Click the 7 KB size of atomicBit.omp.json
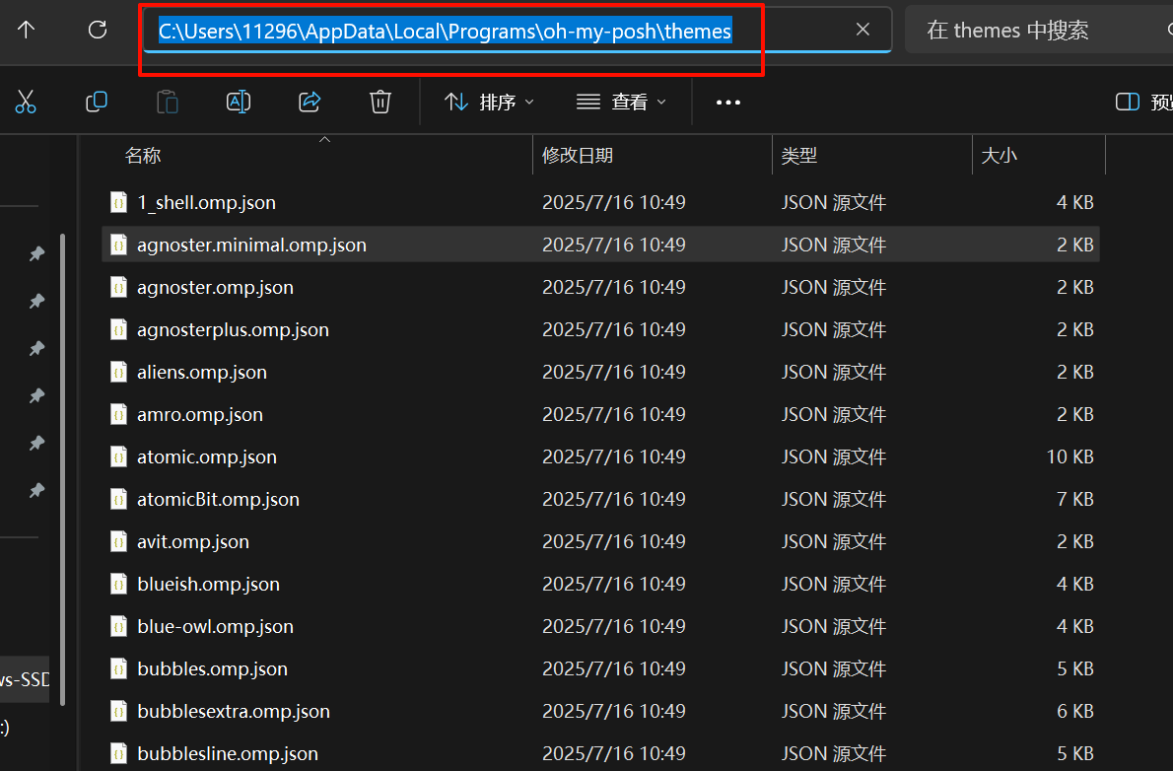The width and height of the screenshot is (1173, 771). pyautogui.click(x=1075, y=499)
